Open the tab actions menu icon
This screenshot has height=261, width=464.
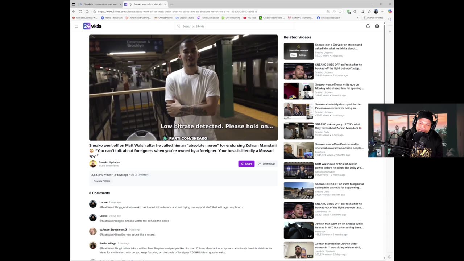click(74, 4)
